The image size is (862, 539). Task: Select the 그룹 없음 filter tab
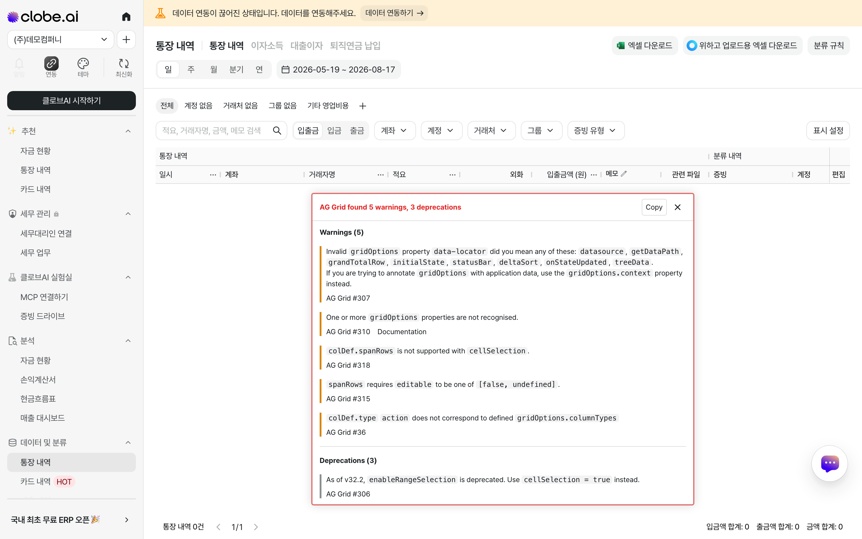[282, 106]
